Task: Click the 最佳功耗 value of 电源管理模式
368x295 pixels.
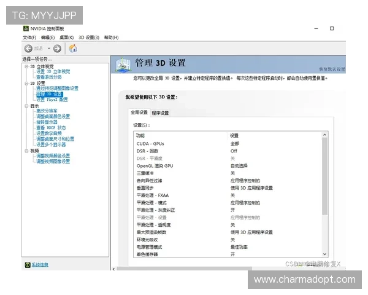Action: click(239, 247)
